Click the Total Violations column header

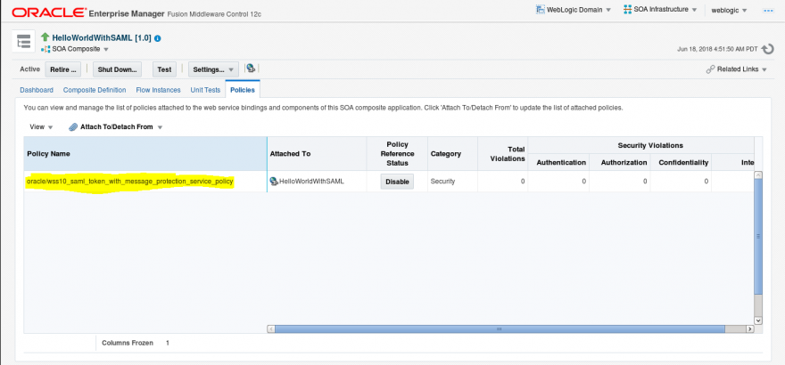click(502, 154)
